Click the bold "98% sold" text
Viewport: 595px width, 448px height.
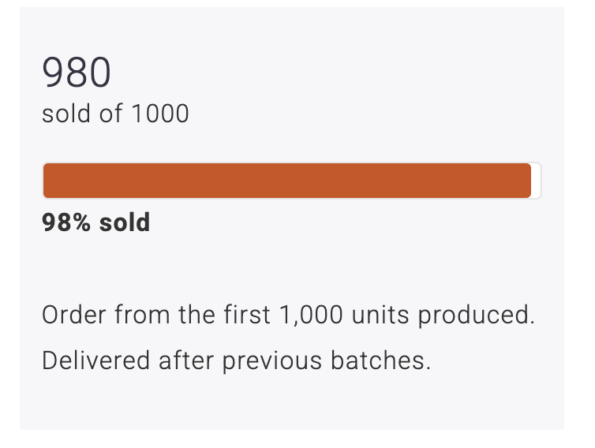(95, 222)
